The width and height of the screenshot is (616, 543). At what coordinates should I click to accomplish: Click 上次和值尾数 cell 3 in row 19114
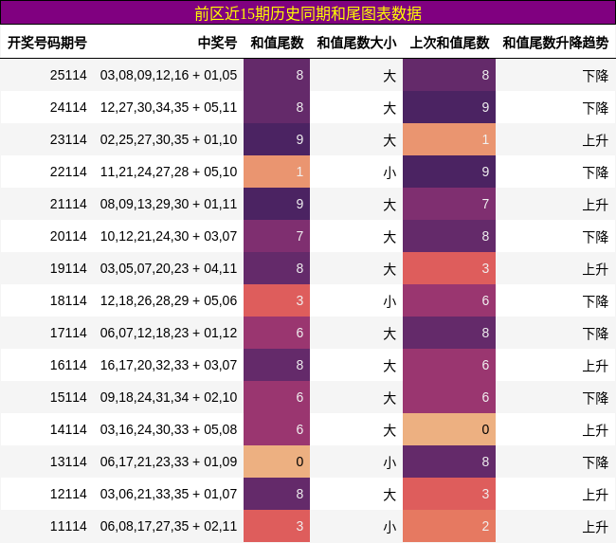click(449, 268)
